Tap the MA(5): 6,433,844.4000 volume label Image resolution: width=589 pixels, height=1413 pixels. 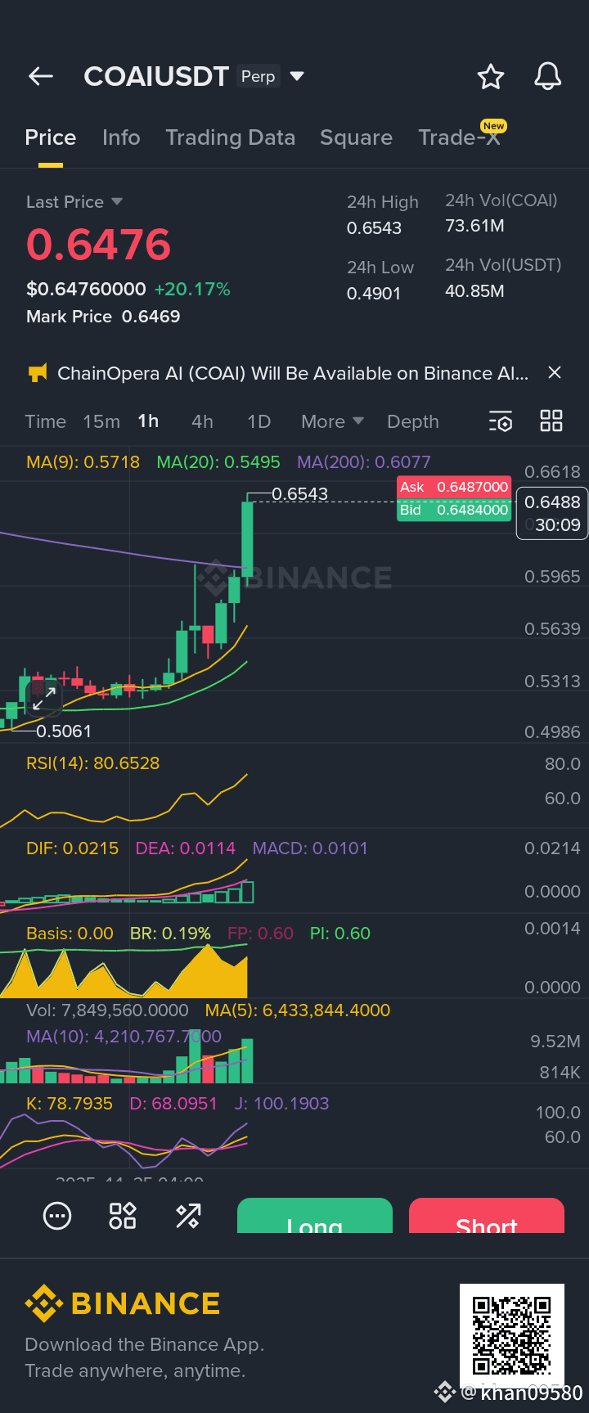298,1010
